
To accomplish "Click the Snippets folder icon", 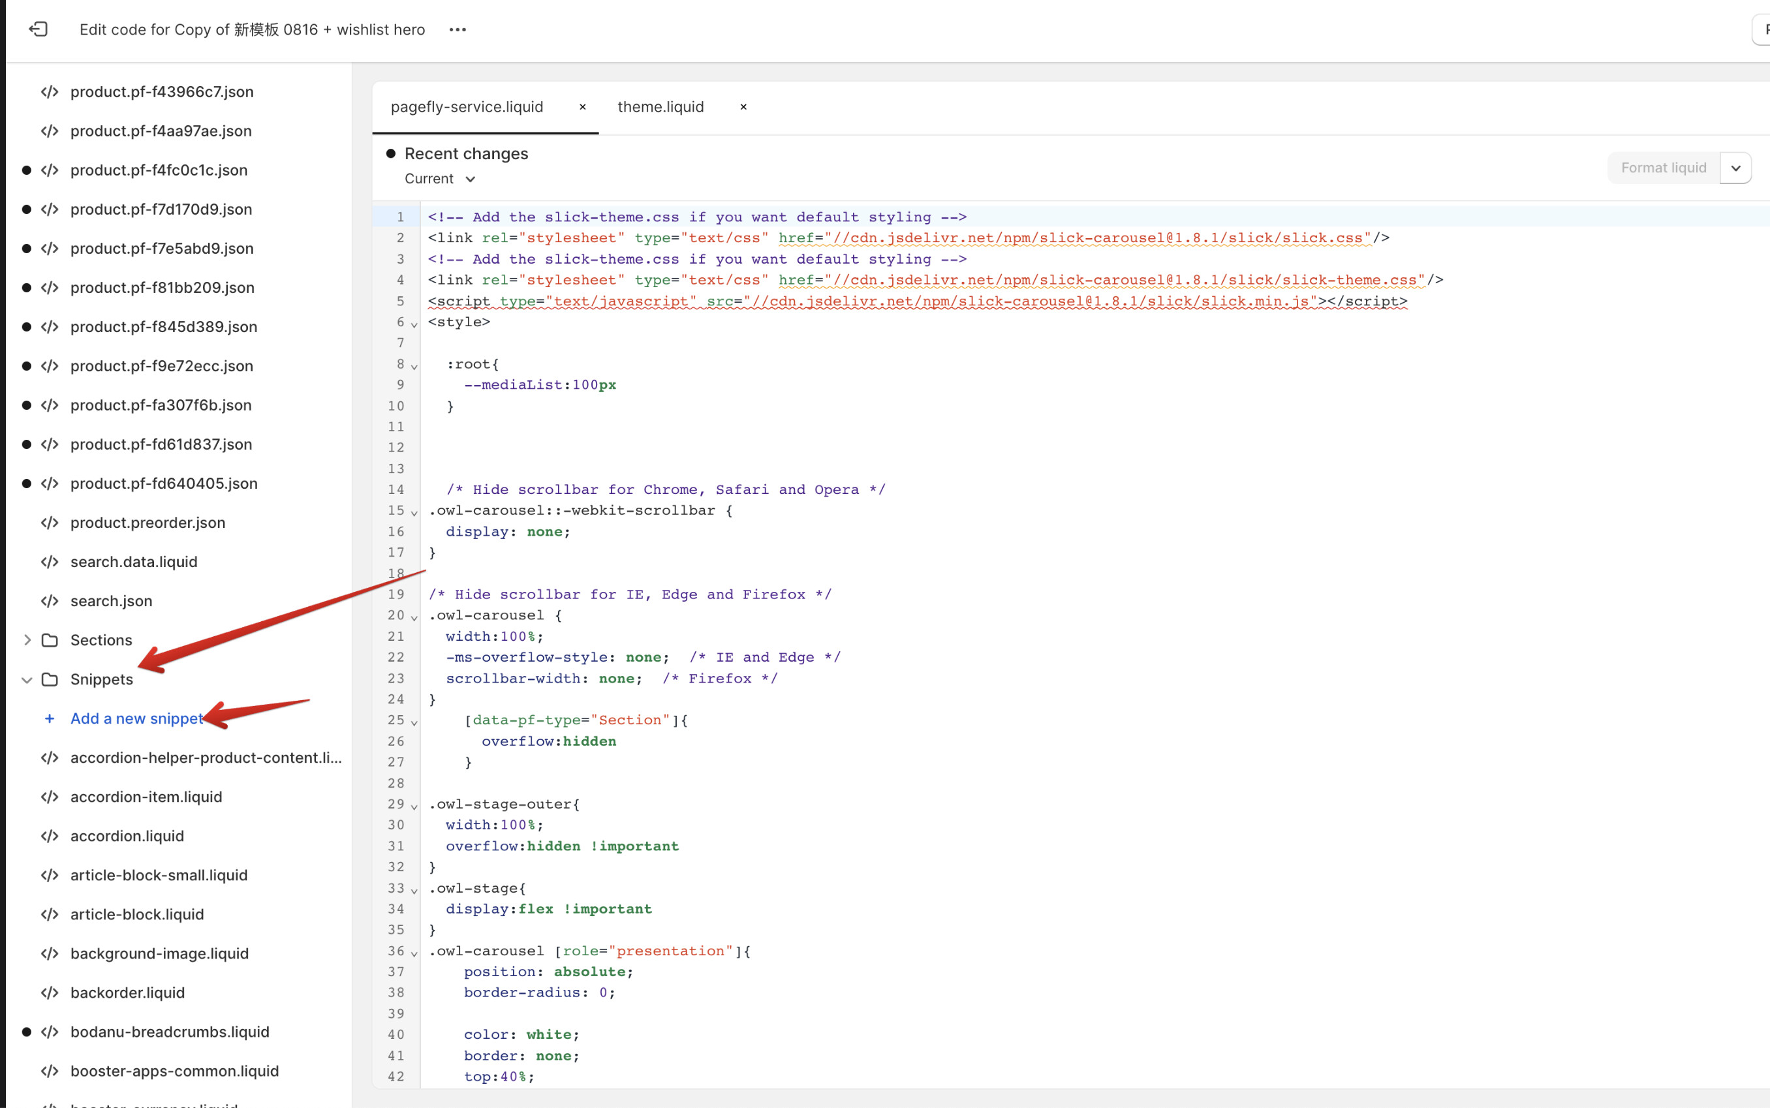I will coord(50,679).
